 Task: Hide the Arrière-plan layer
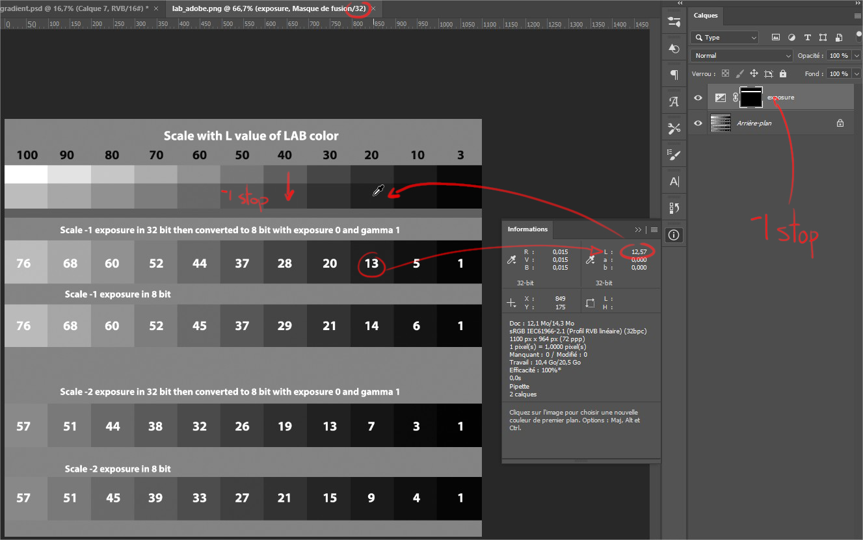[697, 123]
